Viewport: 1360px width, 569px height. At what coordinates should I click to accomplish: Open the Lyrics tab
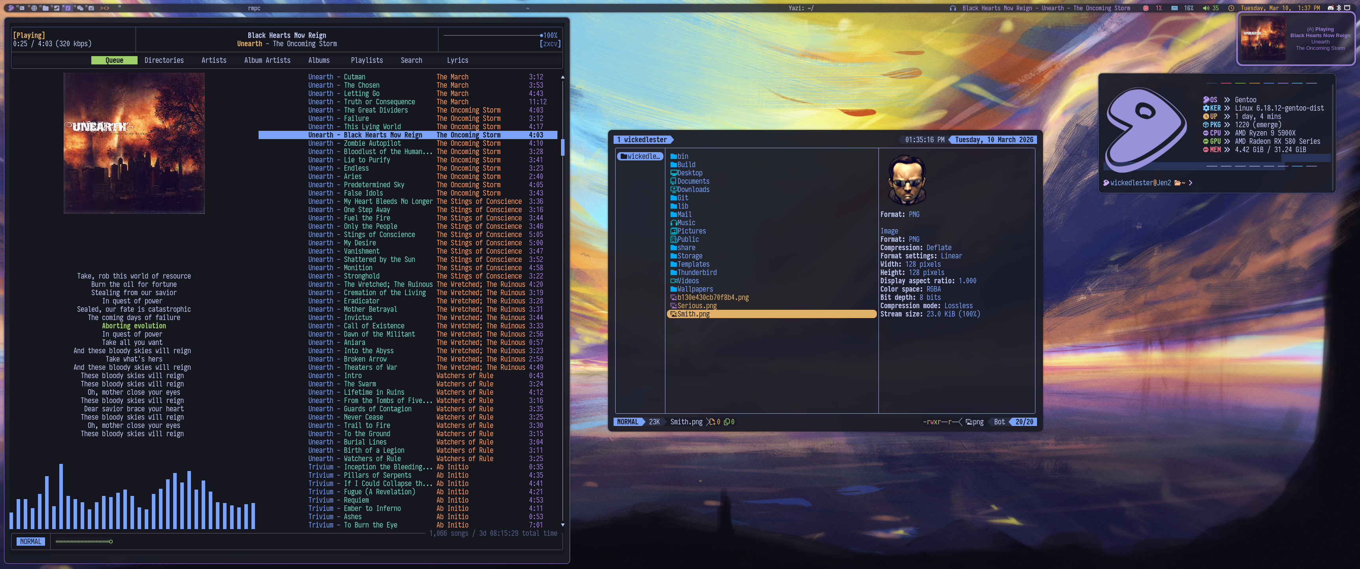point(457,60)
